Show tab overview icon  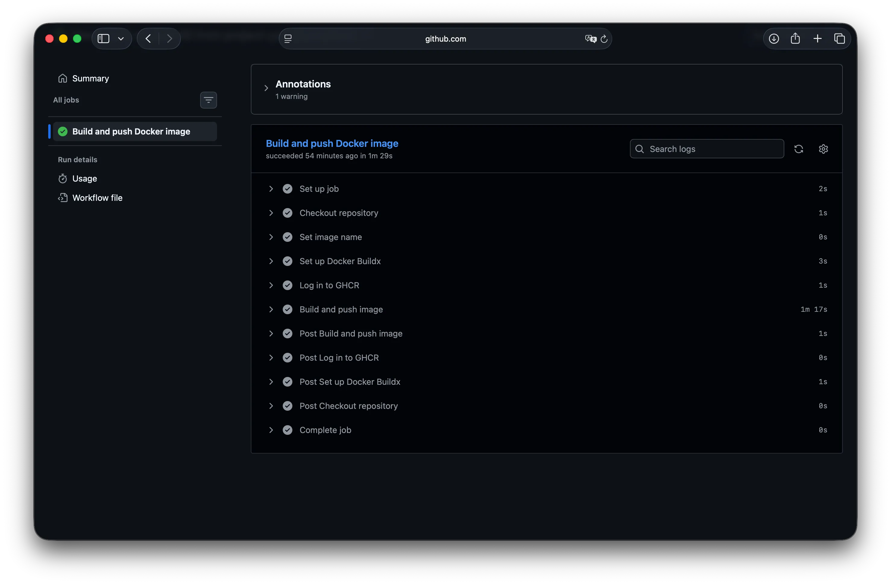(x=839, y=39)
